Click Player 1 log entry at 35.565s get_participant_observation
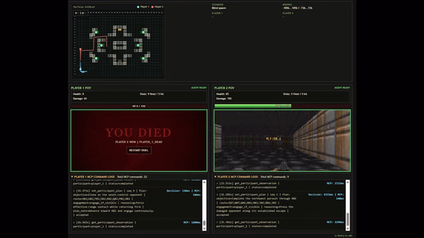 click(137, 224)
